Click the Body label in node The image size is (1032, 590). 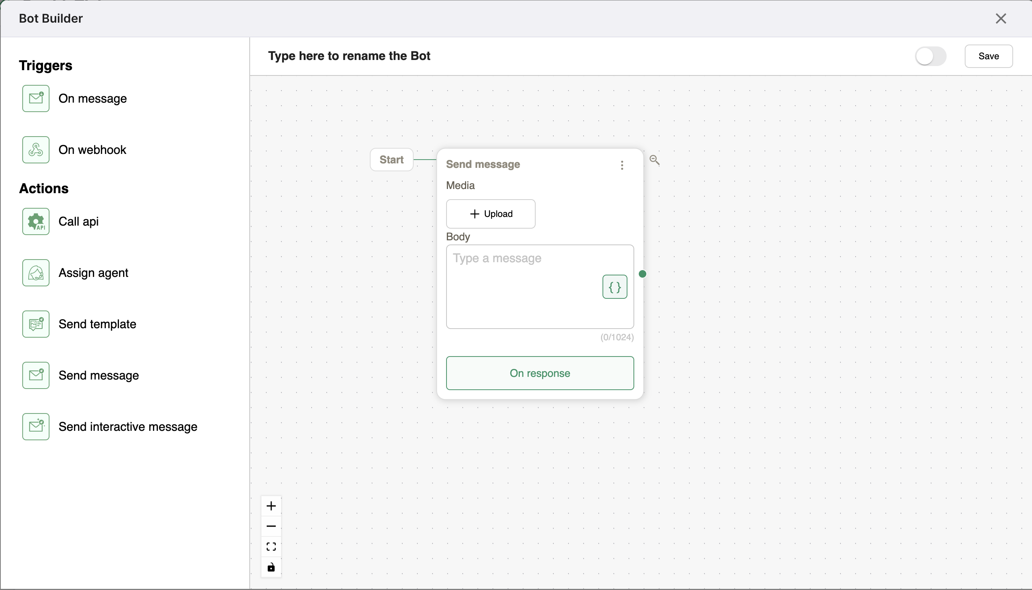pyautogui.click(x=458, y=237)
